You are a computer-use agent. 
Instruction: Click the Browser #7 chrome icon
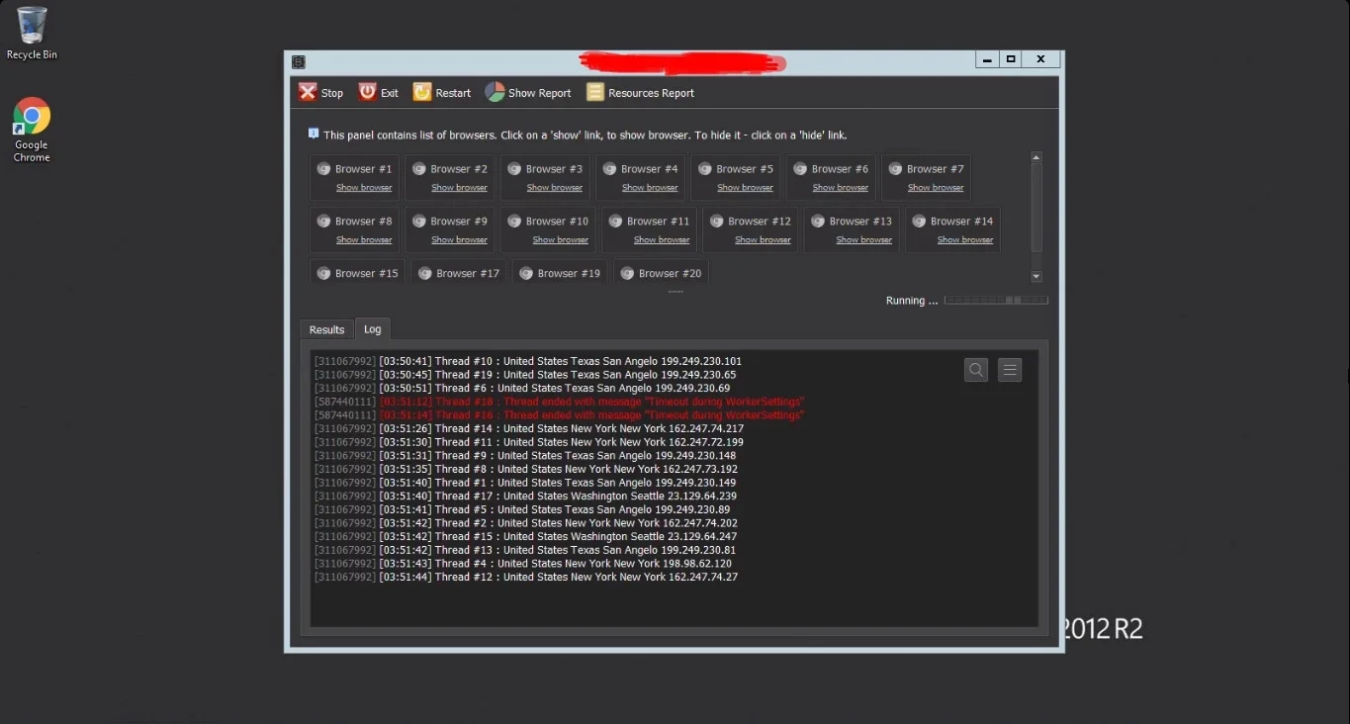pyautogui.click(x=896, y=169)
